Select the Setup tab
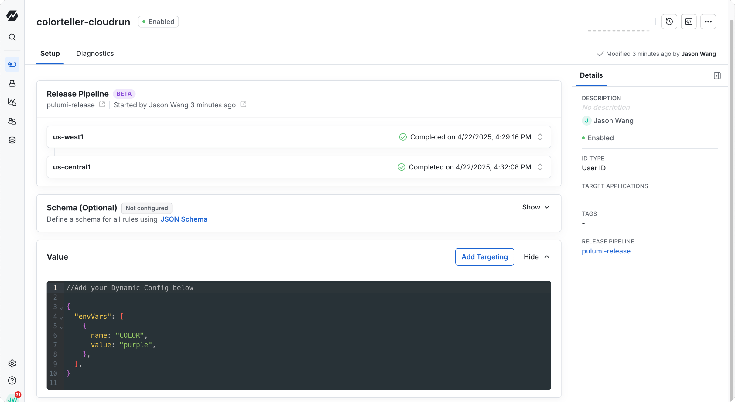This screenshot has width=735, height=402. pyautogui.click(x=50, y=54)
